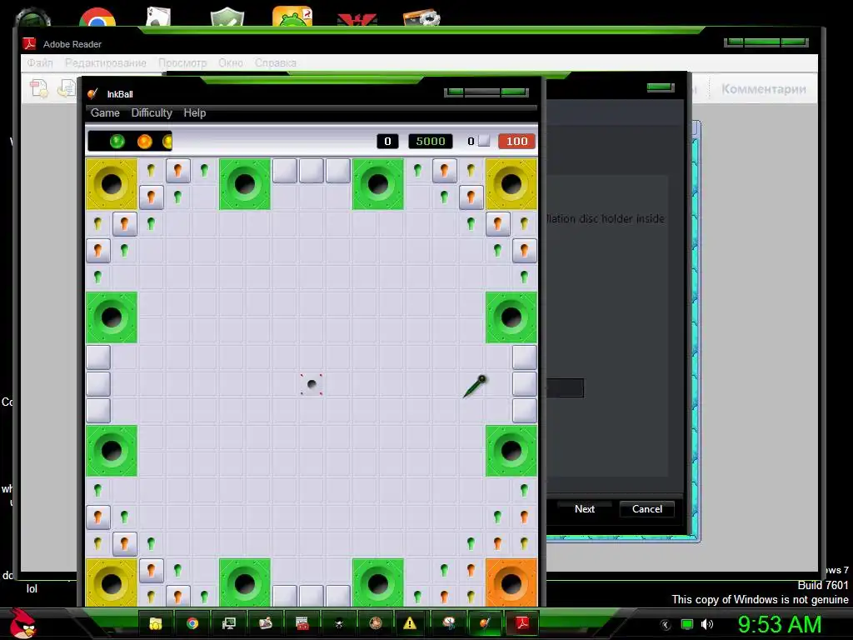This screenshot has width=853, height=640.
Task: Click the 'Adobe Reader' window title text
Action: pos(72,44)
